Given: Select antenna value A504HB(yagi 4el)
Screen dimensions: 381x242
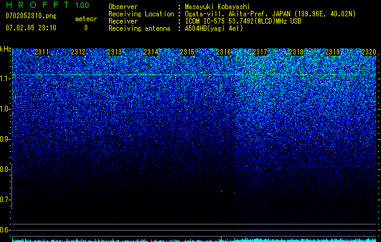Looking at the screenshot, I should [x=214, y=28].
